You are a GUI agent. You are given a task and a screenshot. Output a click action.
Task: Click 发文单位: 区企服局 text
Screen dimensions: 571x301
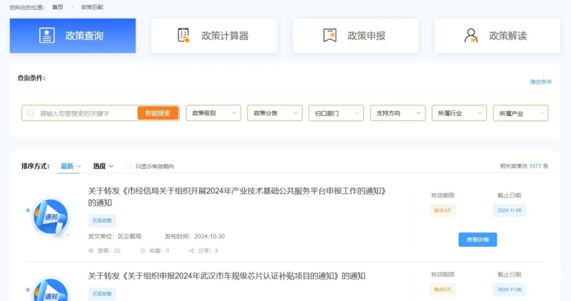point(115,236)
